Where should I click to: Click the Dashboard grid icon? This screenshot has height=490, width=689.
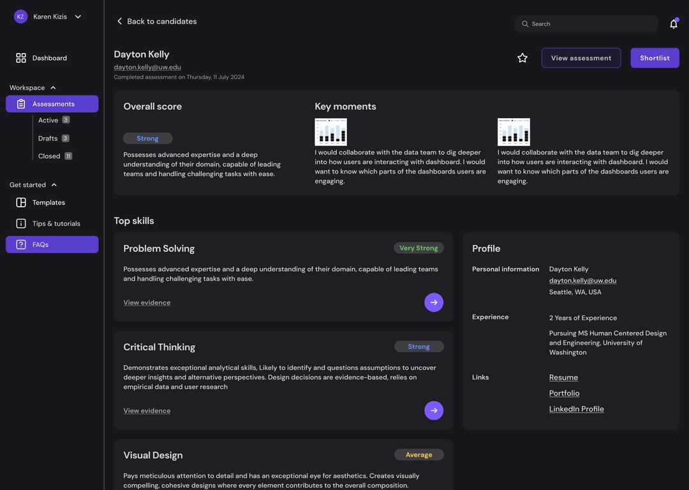click(21, 58)
